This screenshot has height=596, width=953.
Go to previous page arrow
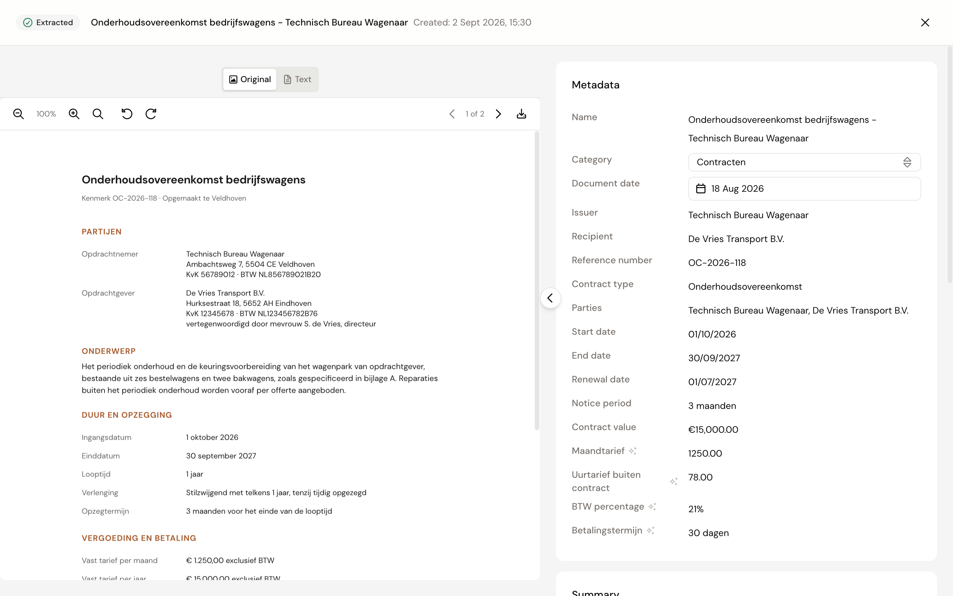(x=452, y=114)
